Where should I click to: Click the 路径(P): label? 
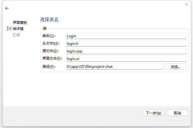click(49, 67)
